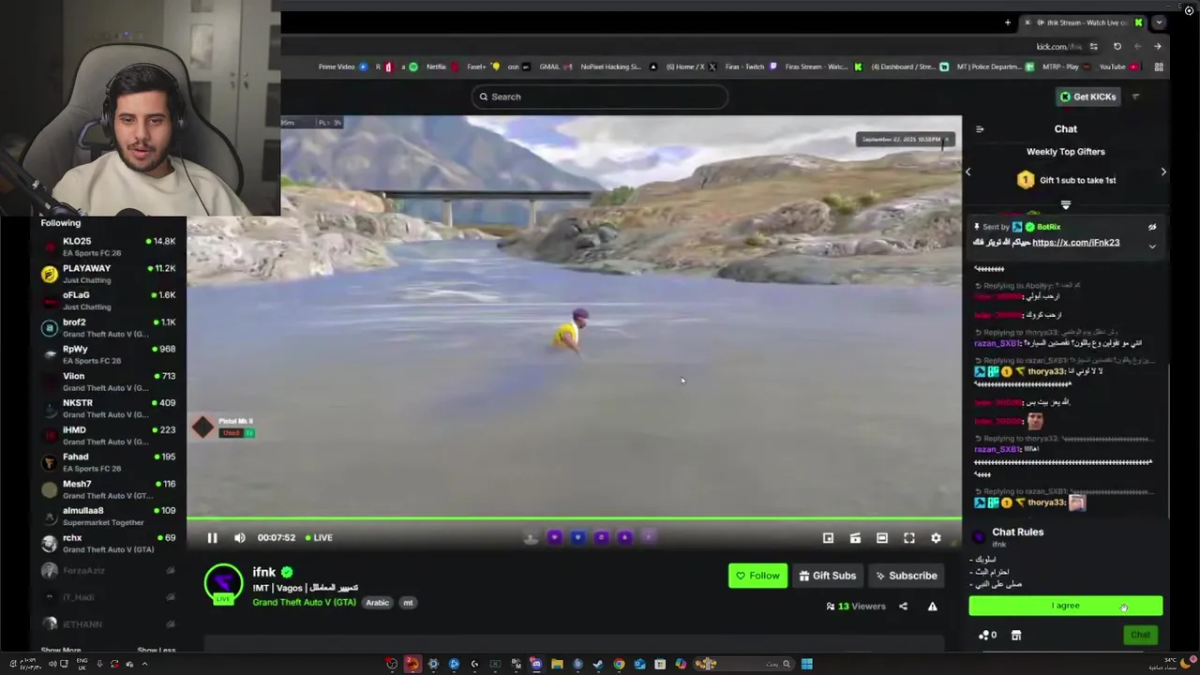The height and width of the screenshot is (675, 1200).
Task: Select the Arabic language tag
Action: [x=377, y=603]
